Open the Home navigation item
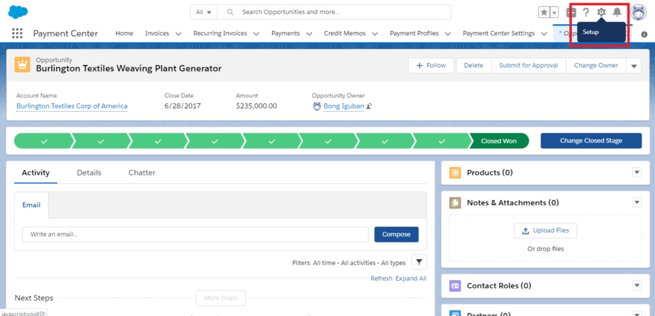This screenshot has width=655, height=316. pyautogui.click(x=124, y=33)
